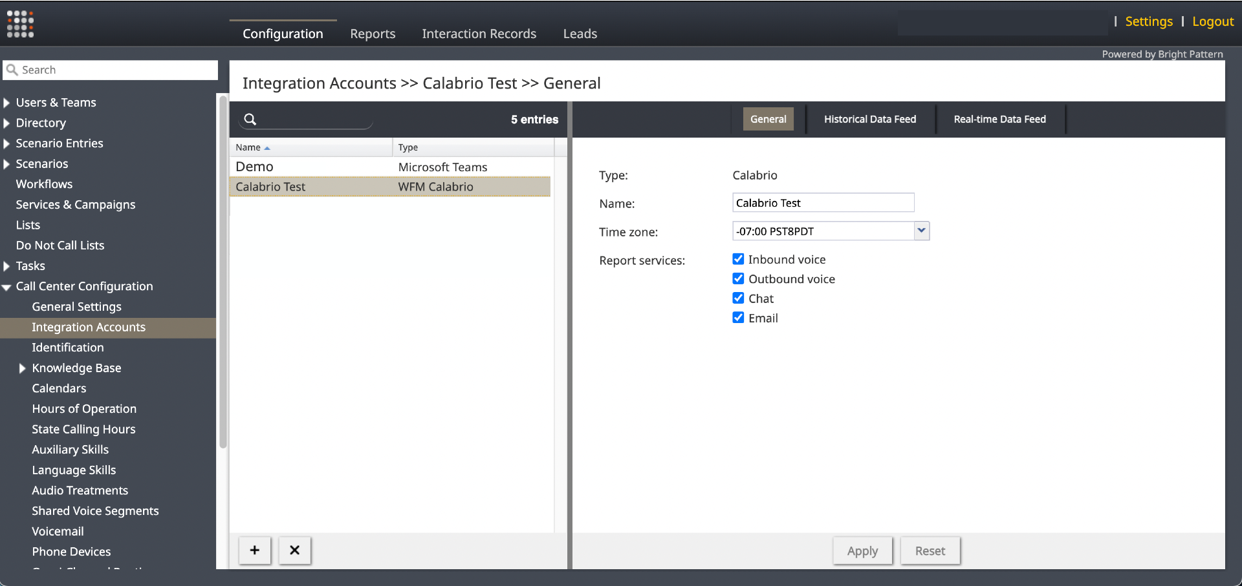
Task: Click the Name input field
Action: click(823, 202)
